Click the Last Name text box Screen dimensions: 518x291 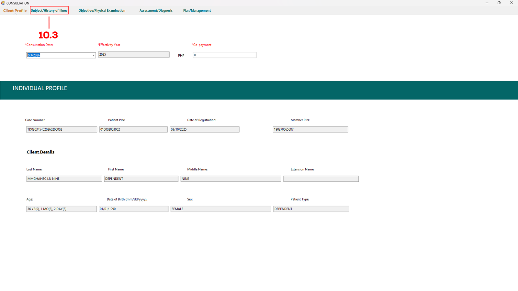point(64,179)
